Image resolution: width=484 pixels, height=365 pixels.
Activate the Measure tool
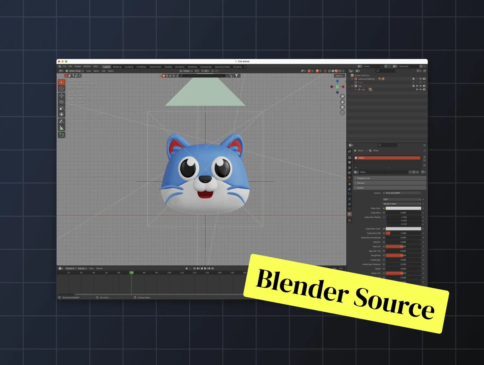[x=62, y=128]
